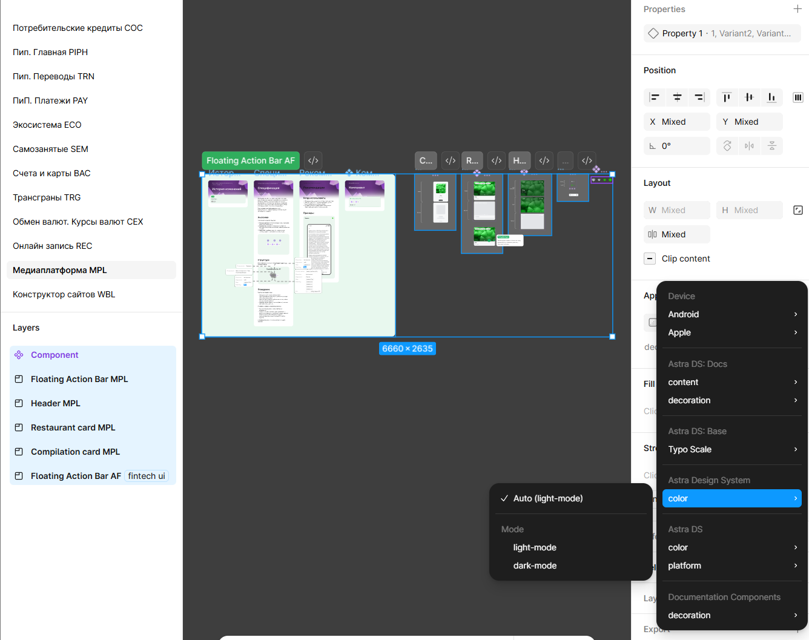Open code icon next to the H... label

pyautogui.click(x=544, y=160)
